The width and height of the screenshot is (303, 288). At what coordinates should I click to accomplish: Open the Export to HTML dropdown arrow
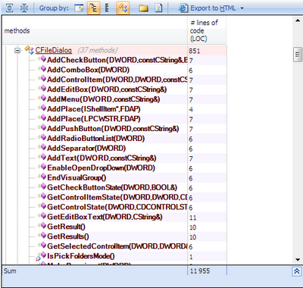click(x=242, y=8)
